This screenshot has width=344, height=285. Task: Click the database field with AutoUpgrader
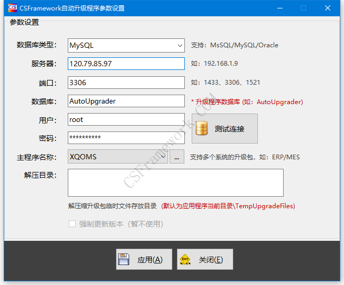point(126,101)
